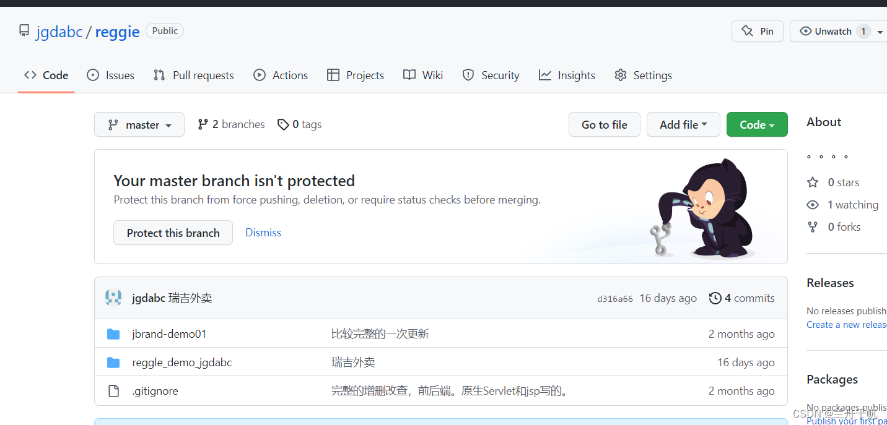
Task: Click the star icon in About
Action: tap(813, 182)
